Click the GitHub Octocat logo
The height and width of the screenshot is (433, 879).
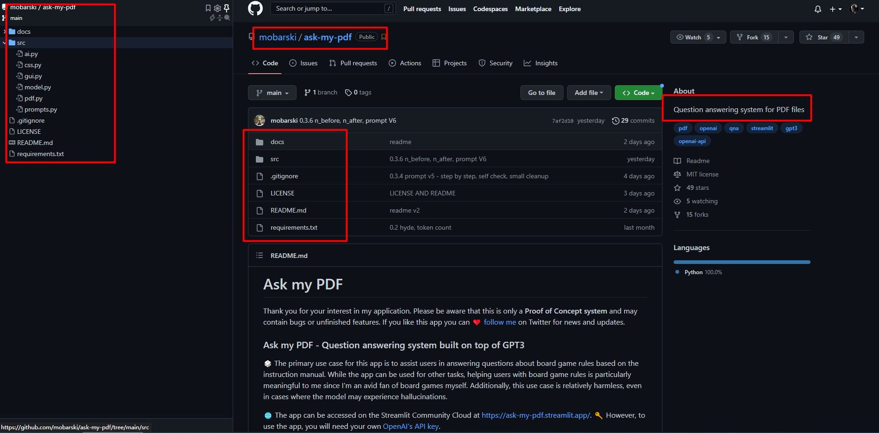255,8
